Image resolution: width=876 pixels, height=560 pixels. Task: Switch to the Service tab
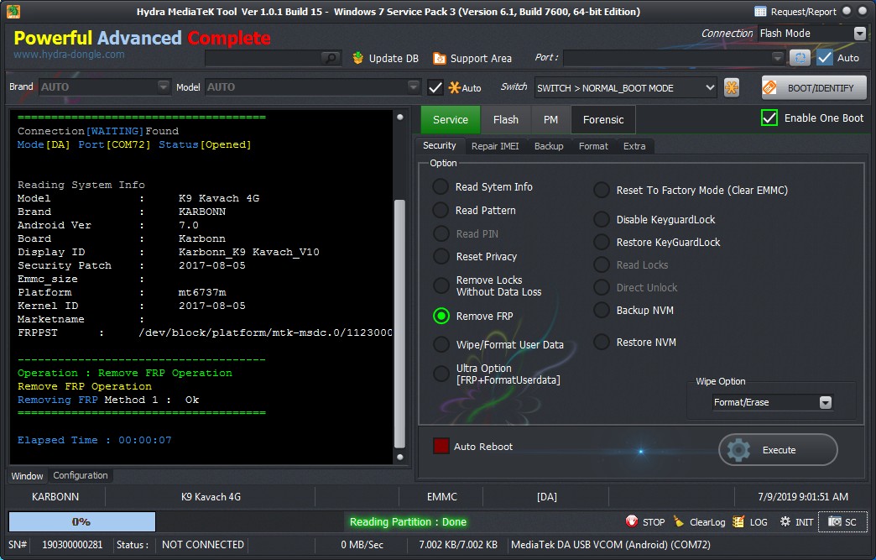click(x=451, y=119)
